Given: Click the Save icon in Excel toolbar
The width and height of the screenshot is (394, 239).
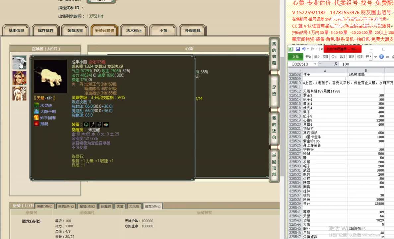Looking at the screenshot, I should 298,49.
